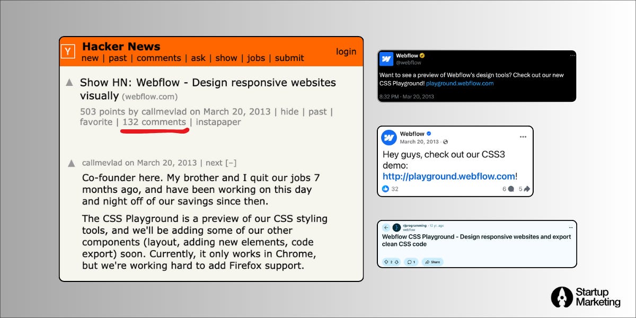The image size is (636, 318).
Task: Click the r/programming subreddit name
Action: [x=414, y=225]
